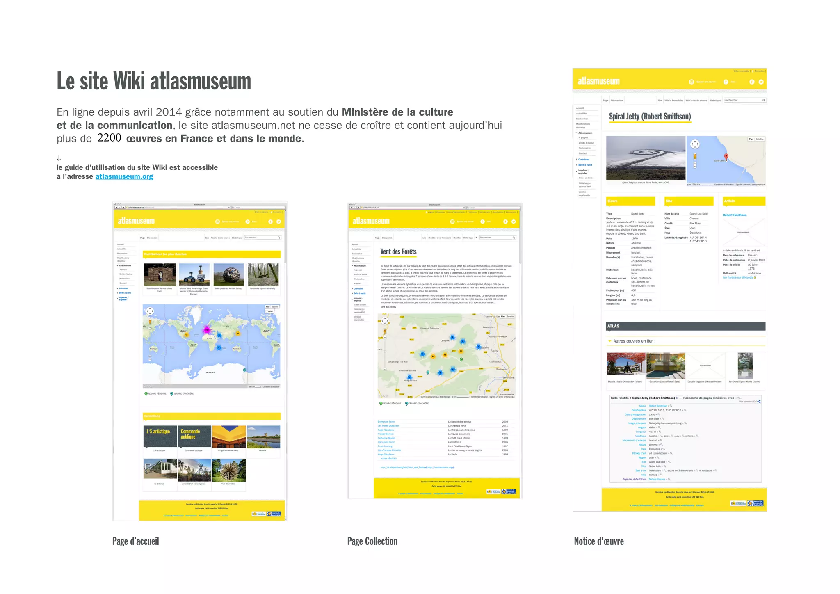Click Twitter icon on Spiral Jetty page
Screen dimensions: 840x594
coord(761,82)
